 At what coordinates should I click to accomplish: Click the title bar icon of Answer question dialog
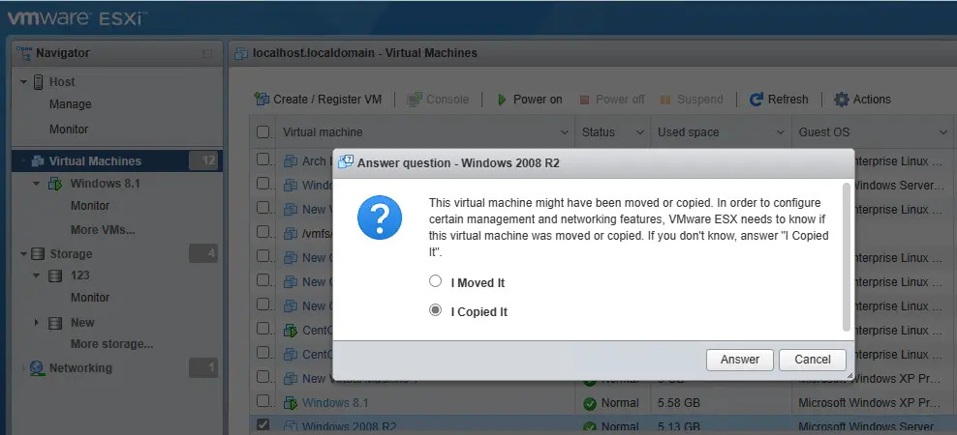pos(346,162)
